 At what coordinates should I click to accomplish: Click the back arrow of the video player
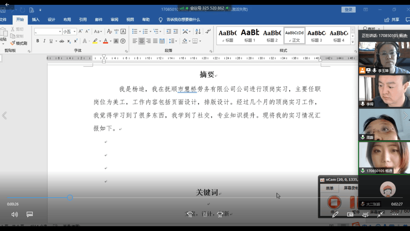point(7,4)
